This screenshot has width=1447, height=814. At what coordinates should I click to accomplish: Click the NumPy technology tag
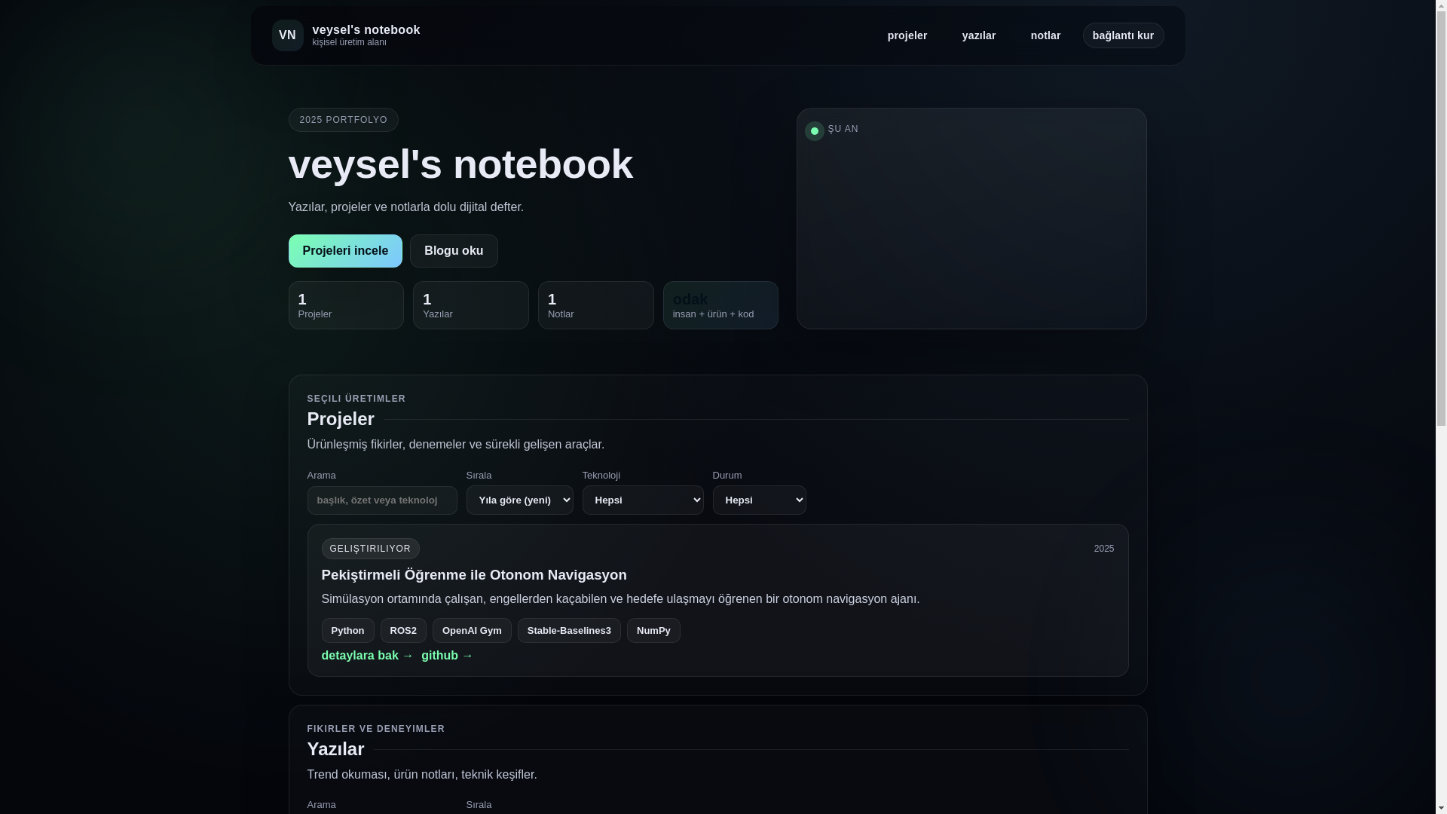[x=653, y=631]
